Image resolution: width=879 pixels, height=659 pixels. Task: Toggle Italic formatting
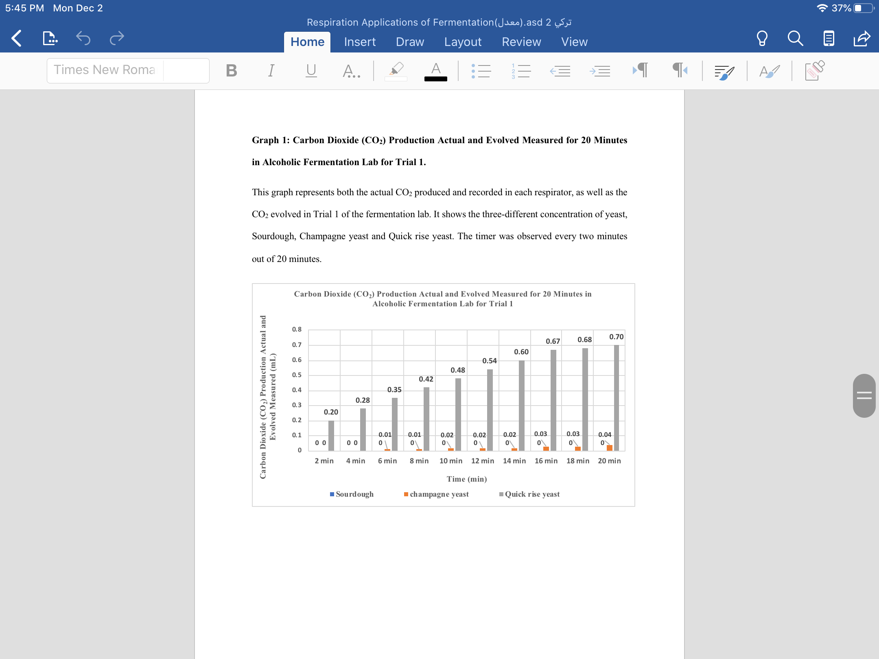(271, 71)
